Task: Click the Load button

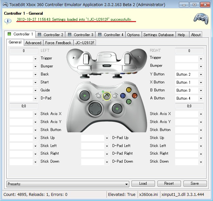Action: click(143, 183)
